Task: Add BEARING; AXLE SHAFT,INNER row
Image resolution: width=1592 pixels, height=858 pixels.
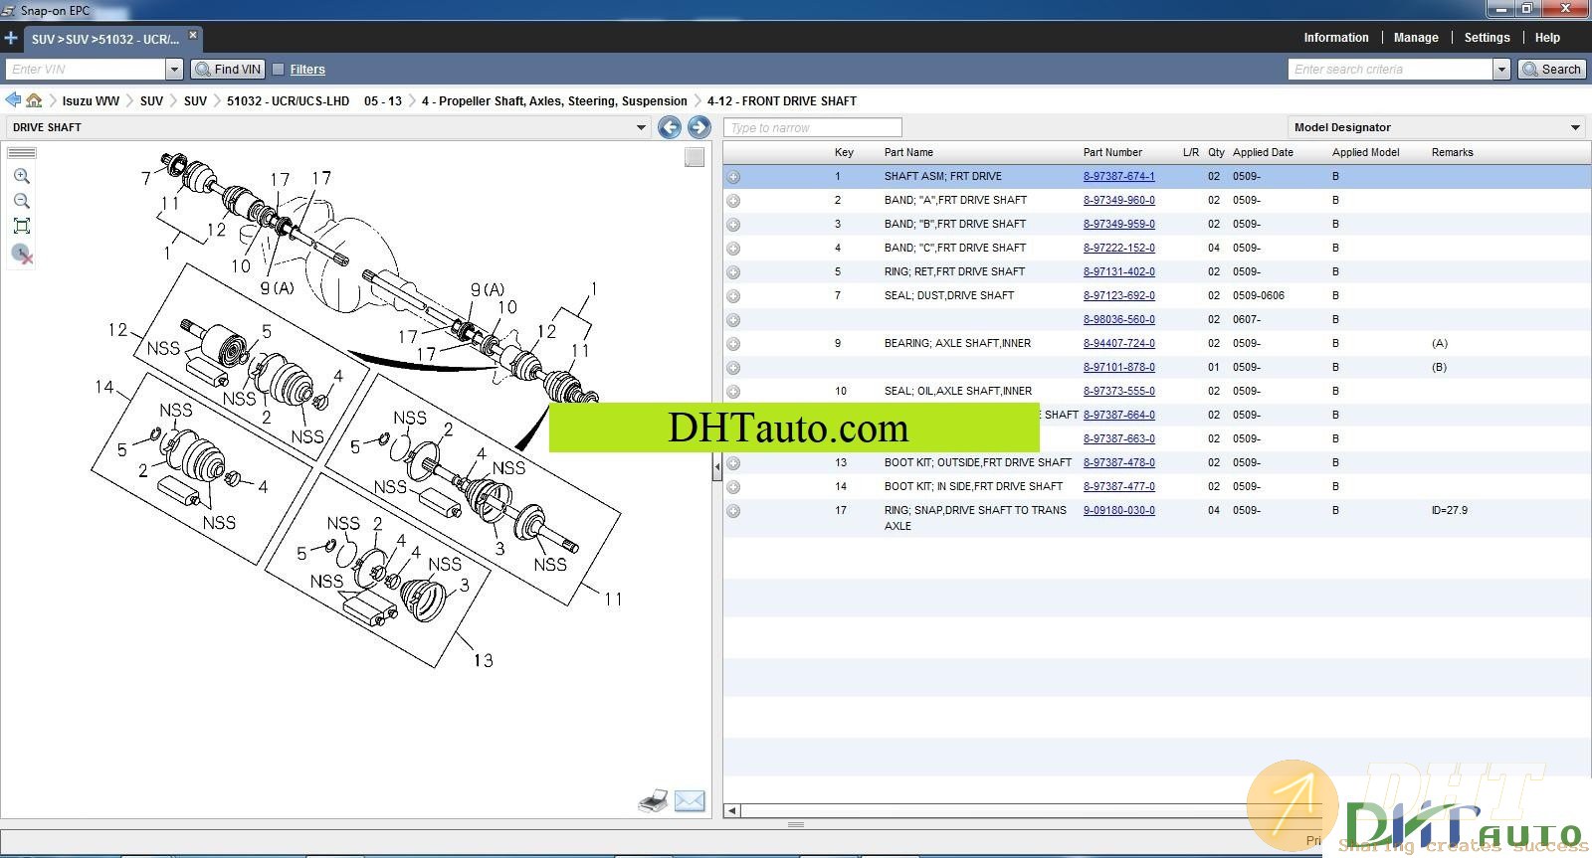Action: (733, 344)
